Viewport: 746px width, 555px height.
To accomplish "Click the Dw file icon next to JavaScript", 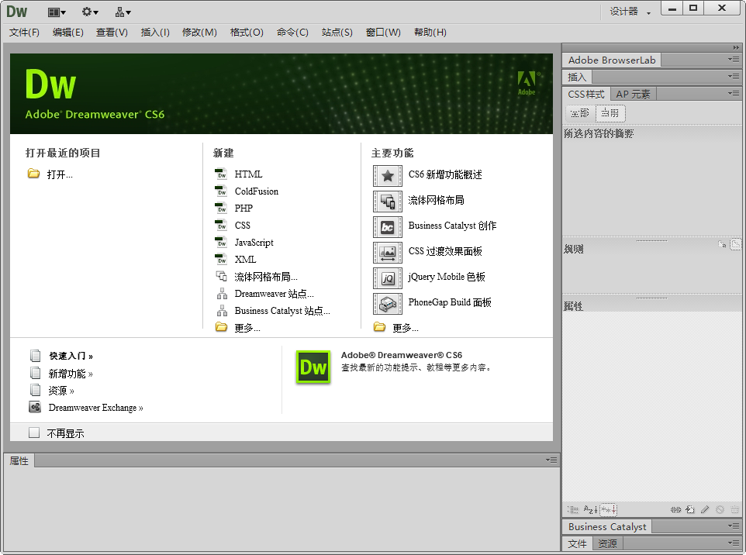I will click(221, 242).
